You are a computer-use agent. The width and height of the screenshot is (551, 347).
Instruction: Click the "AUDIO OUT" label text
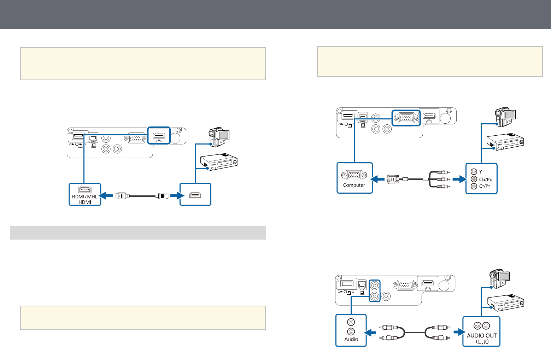[x=482, y=336]
